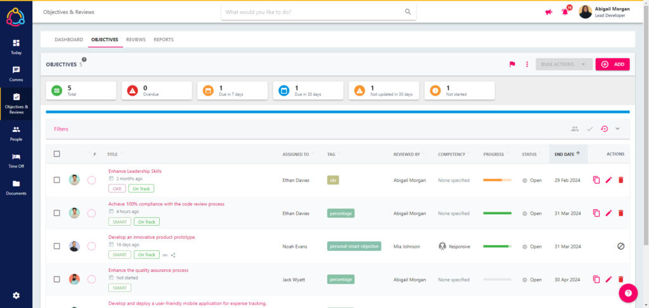This screenshot has height=308, width=649.
Task: Edit the Enhance Leadership Skills objective
Action: [x=608, y=180]
